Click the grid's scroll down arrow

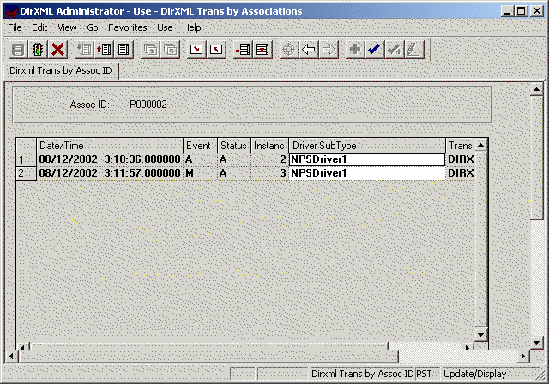coord(481,334)
